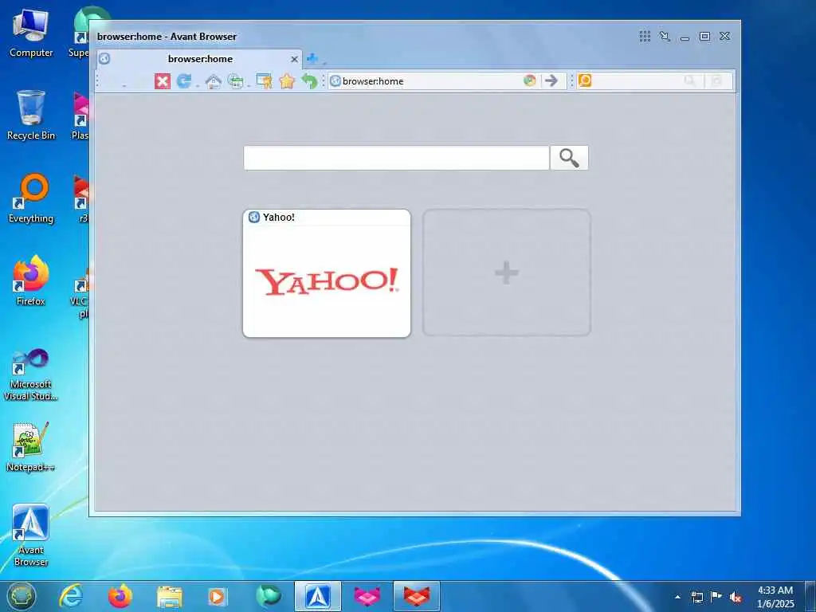
Task: Open the Avant menu grid icon in title bar
Action: tap(645, 36)
